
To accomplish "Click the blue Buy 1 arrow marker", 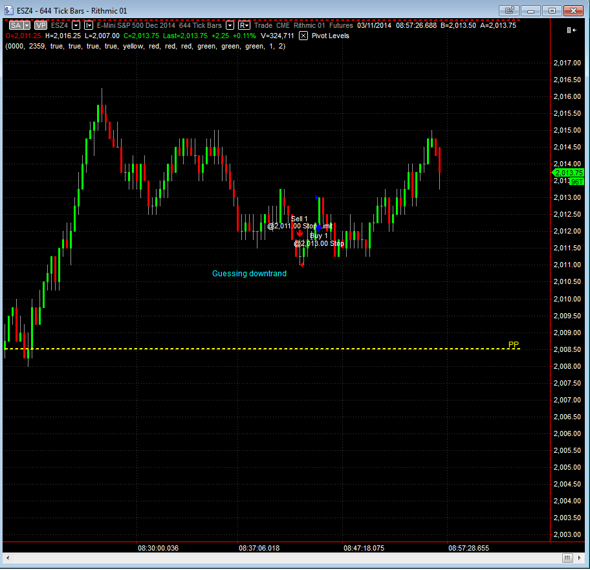I will (318, 228).
